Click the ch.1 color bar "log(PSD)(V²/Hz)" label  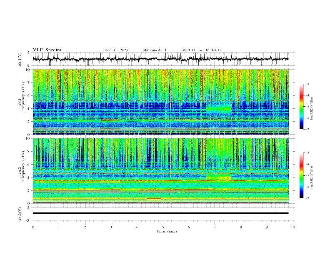312,109
